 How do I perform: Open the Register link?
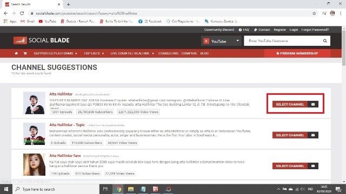click(x=280, y=30)
